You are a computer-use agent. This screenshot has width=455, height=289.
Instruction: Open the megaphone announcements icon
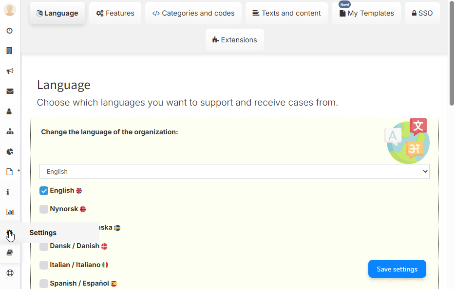pyautogui.click(x=10, y=71)
